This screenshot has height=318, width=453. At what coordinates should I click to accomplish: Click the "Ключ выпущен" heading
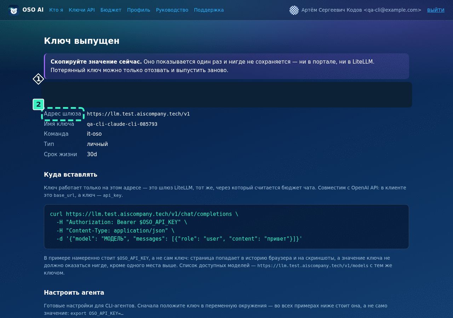coord(82,41)
